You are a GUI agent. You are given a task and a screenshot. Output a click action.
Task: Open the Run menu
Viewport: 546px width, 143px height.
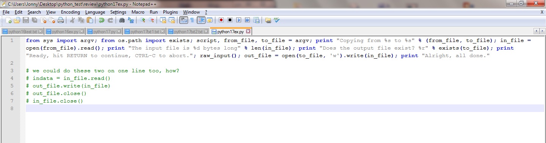click(x=154, y=12)
